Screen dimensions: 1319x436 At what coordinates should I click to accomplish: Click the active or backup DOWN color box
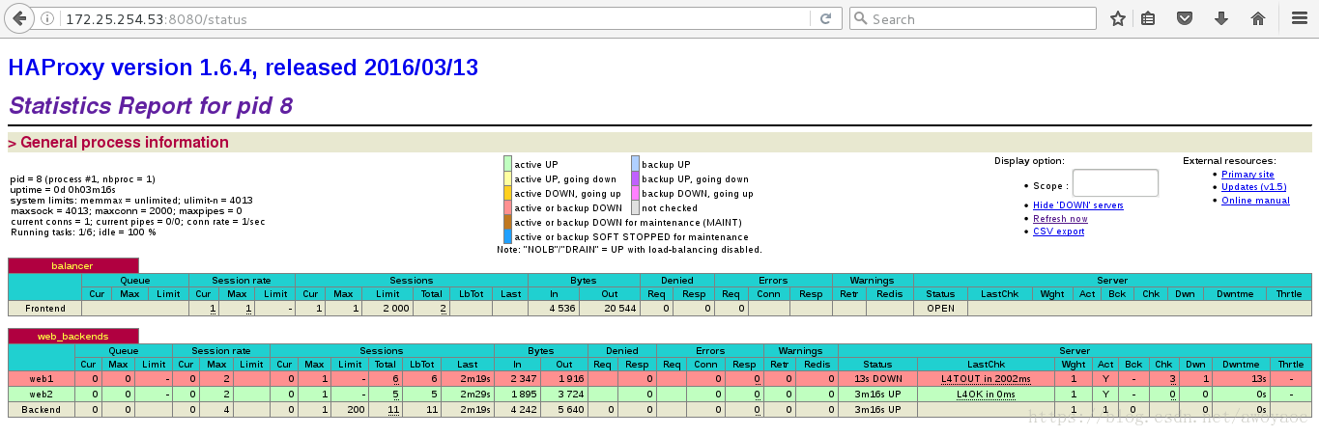[x=507, y=207]
